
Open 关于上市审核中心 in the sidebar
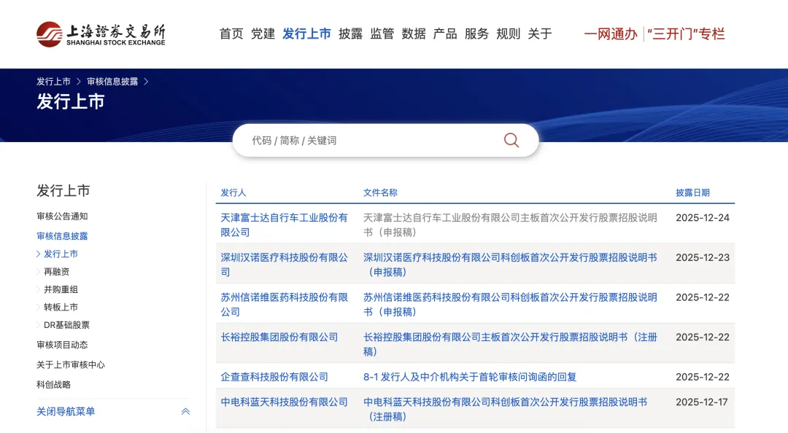(70, 364)
